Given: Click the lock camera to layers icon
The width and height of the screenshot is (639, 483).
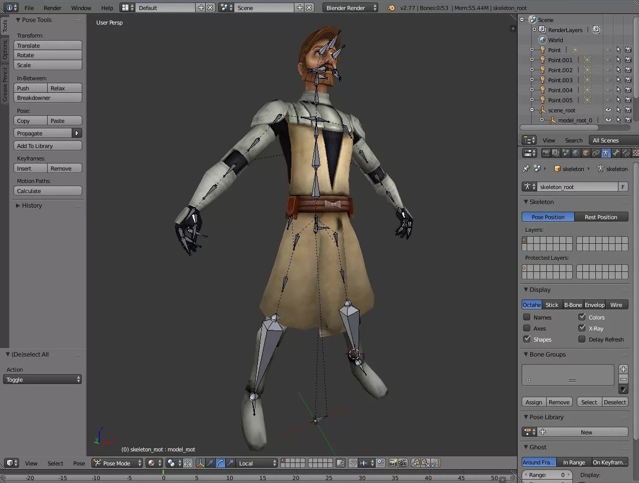Looking at the screenshot, I should [341, 463].
